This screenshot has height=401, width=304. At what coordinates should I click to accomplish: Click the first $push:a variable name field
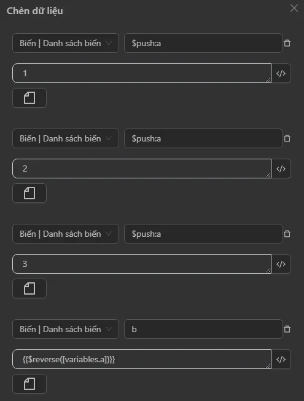click(x=204, y=43)
